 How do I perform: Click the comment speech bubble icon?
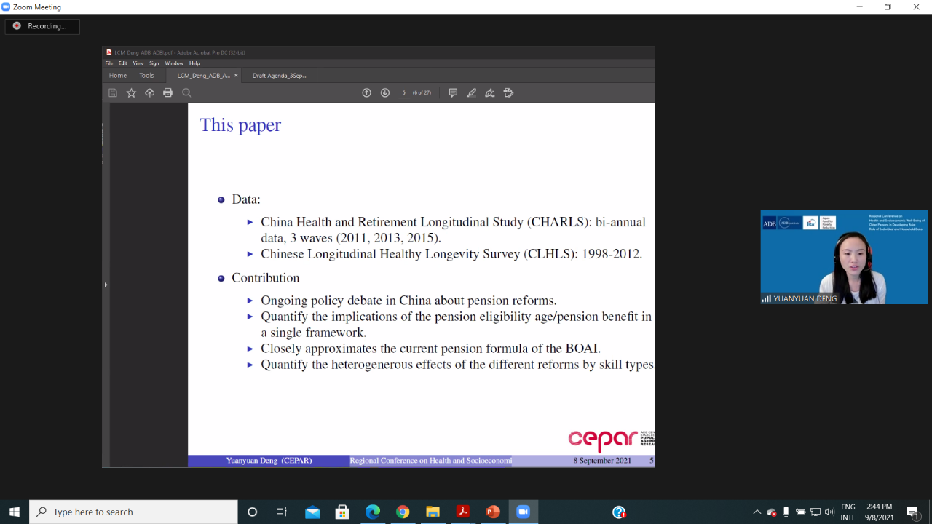pyautogui.click(x=453, y=92)
